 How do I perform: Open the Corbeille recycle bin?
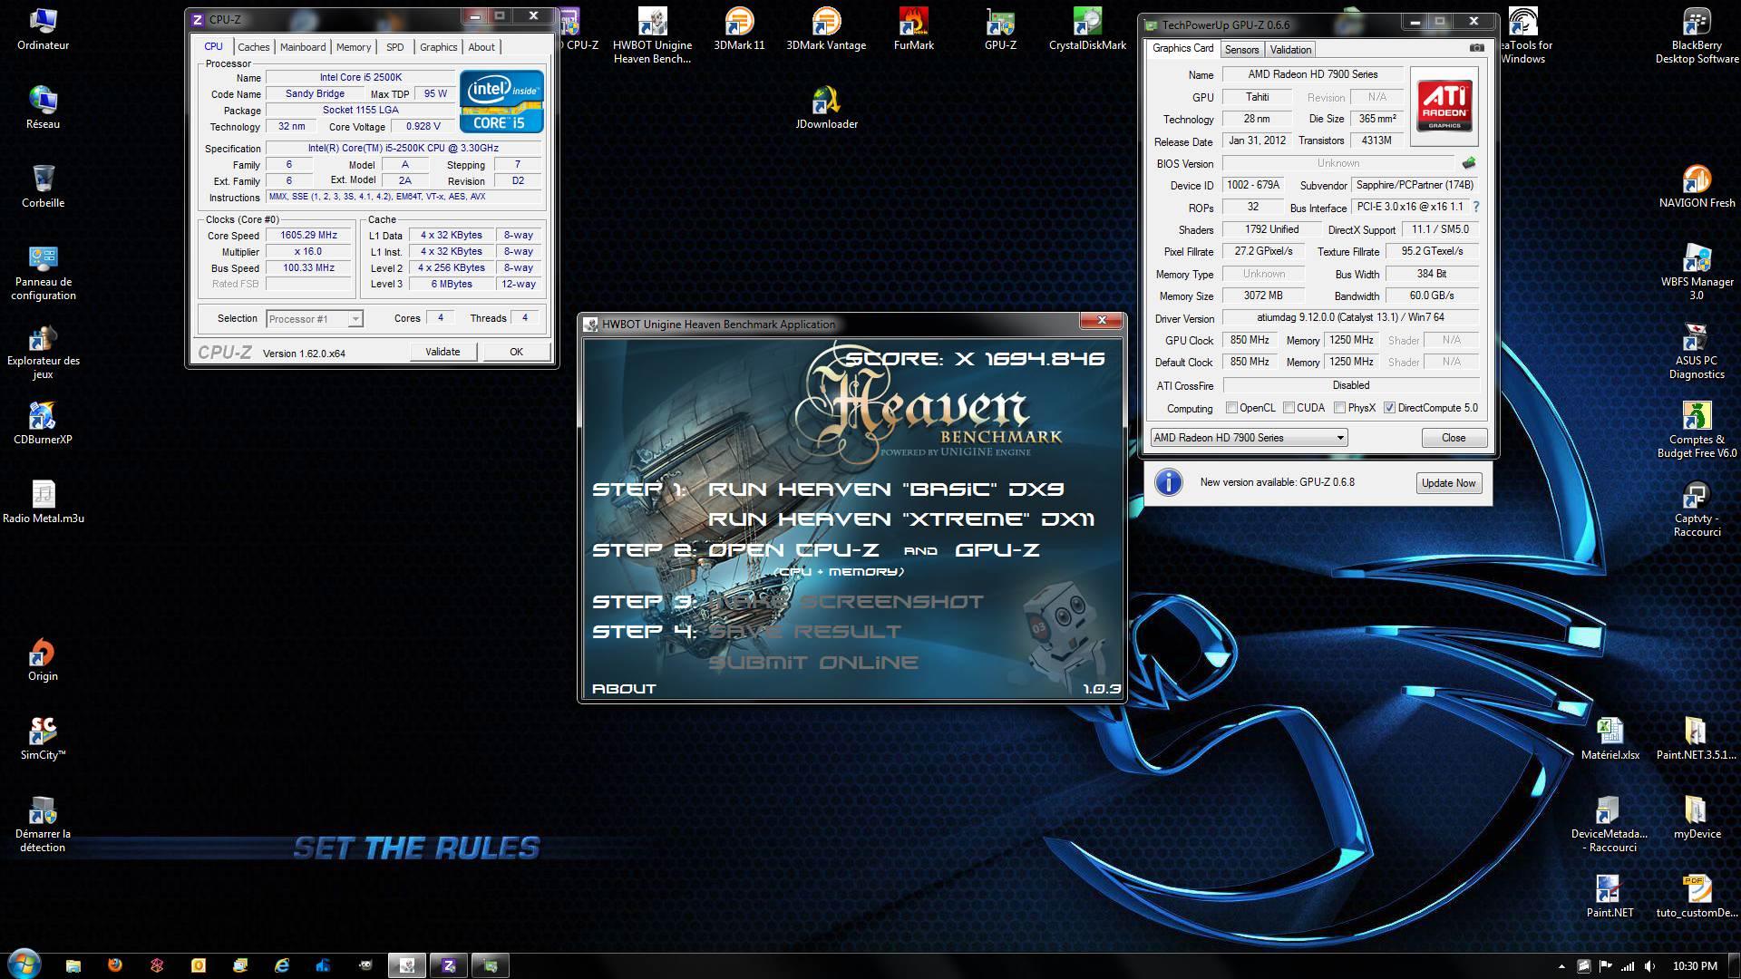pyautogui.click(x=43, y=187)
